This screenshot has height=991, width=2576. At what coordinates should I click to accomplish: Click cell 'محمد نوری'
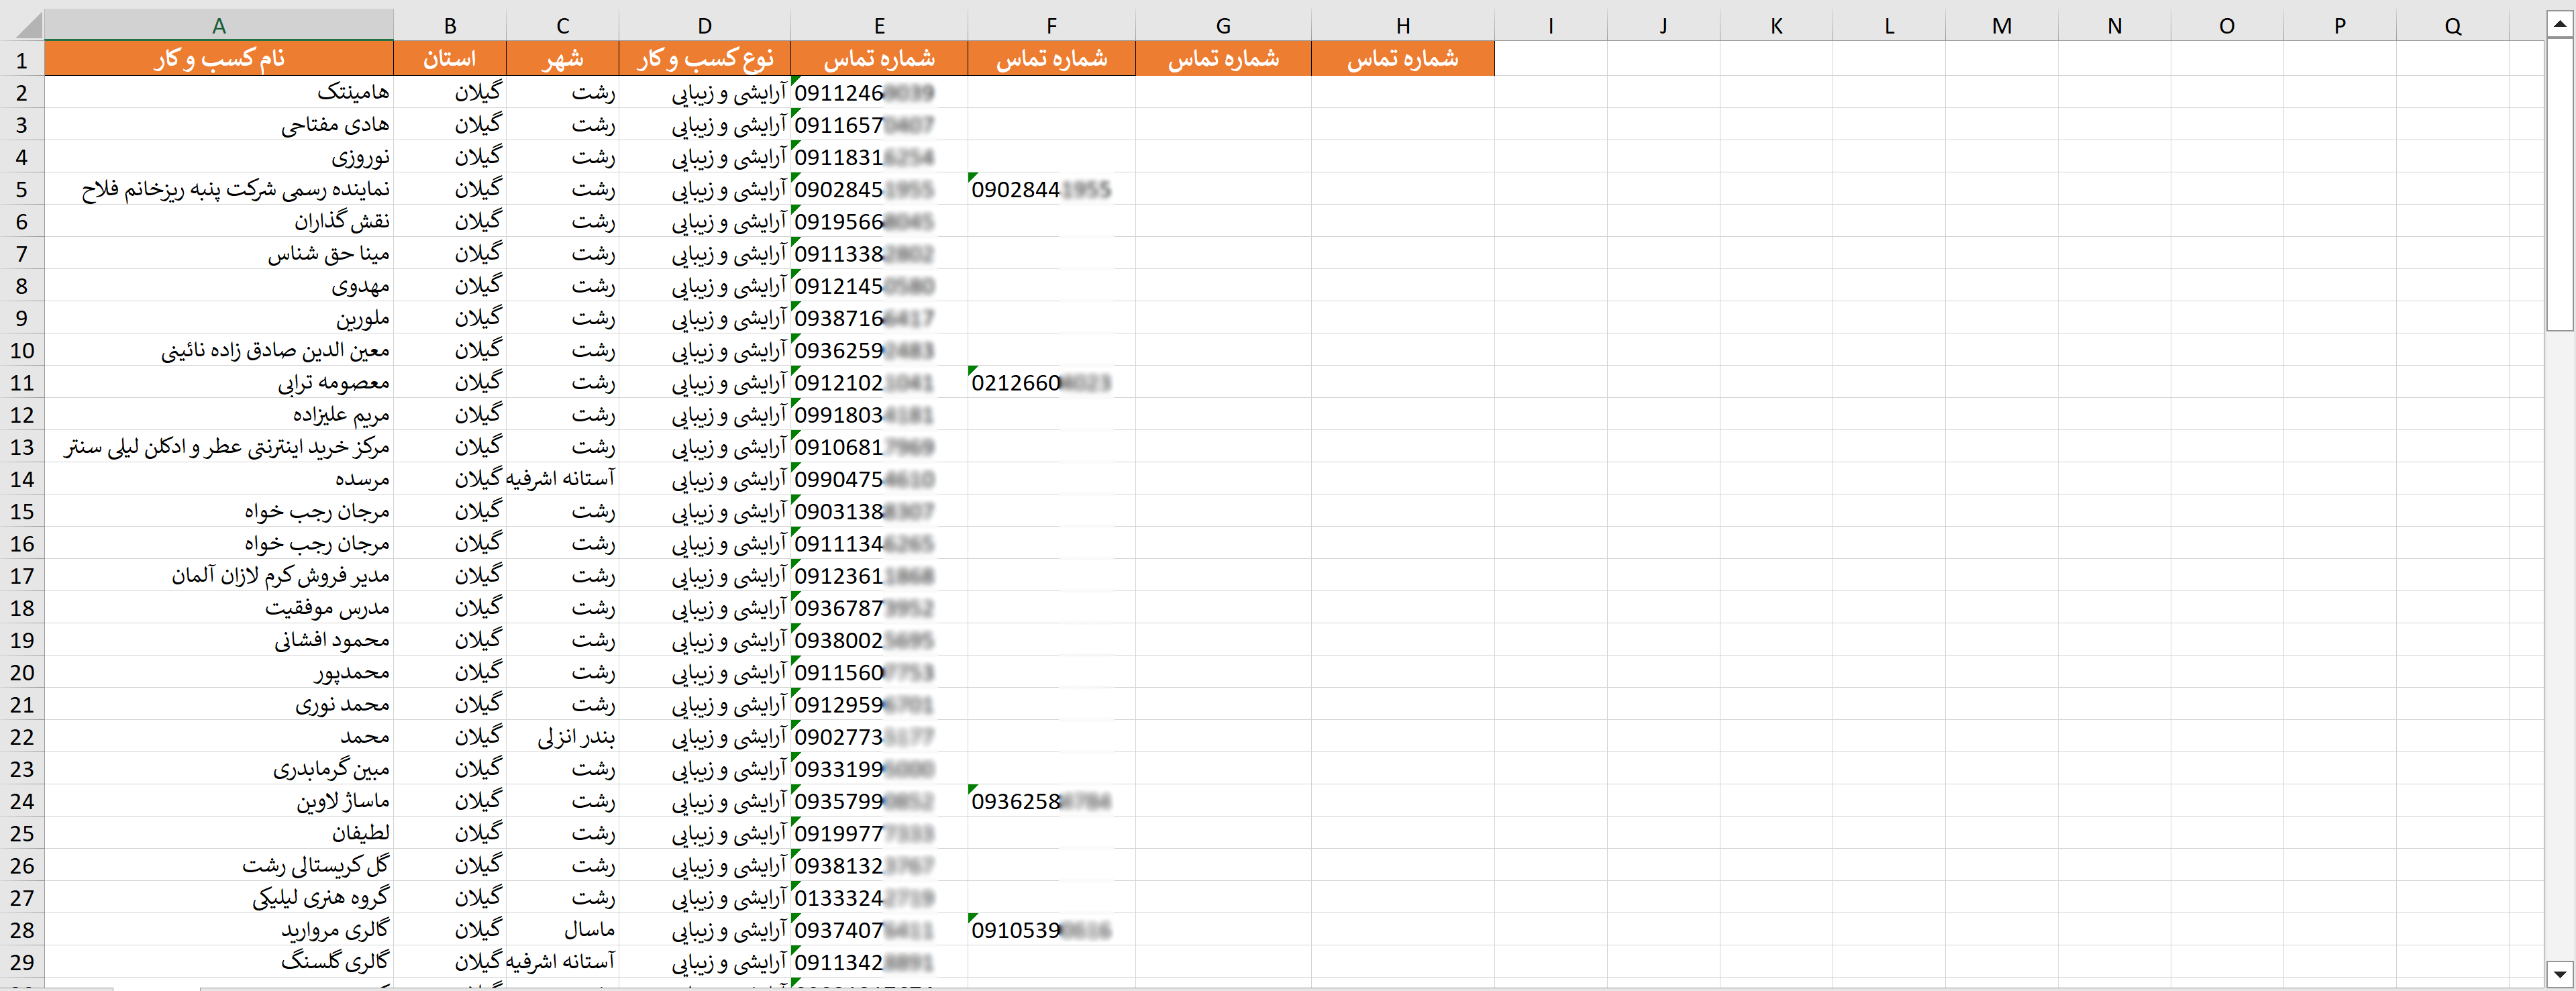(219, 705)
